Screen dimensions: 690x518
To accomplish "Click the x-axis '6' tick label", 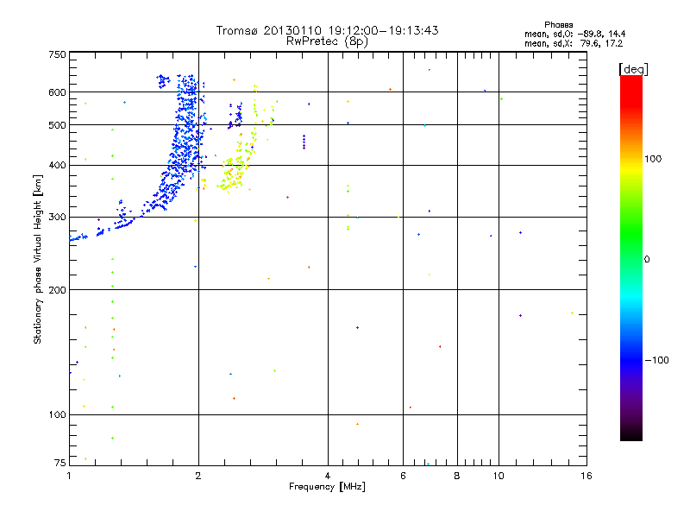I will pos(403,476).
